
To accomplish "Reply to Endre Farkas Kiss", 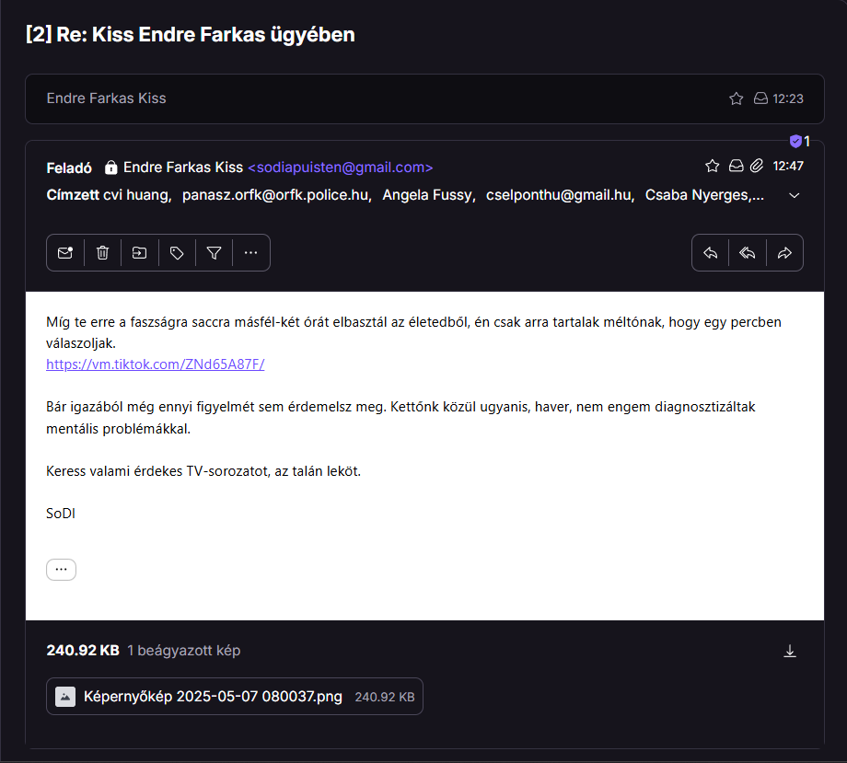I will [711, 253].
